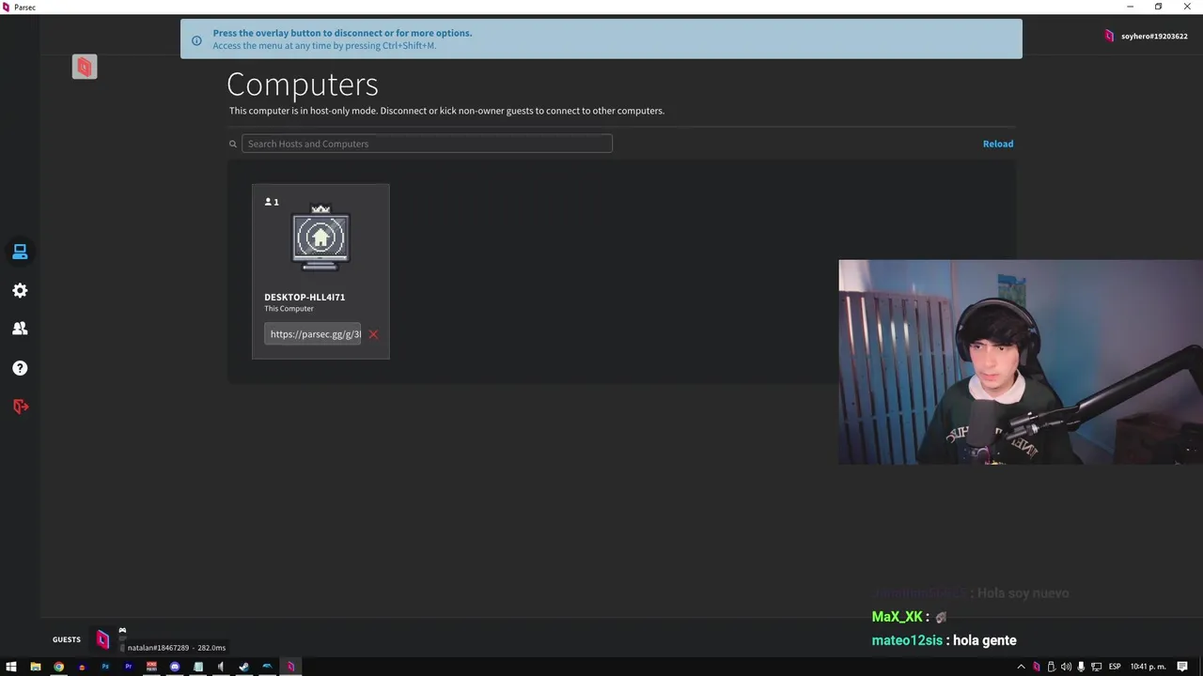Viewport: 1203px width, 676px height.
Task: Open the soyhero#19203622 account label
Action: 1154,36
